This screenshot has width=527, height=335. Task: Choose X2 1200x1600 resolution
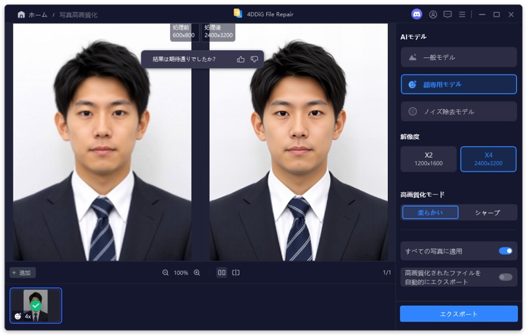tap(429, 159)
